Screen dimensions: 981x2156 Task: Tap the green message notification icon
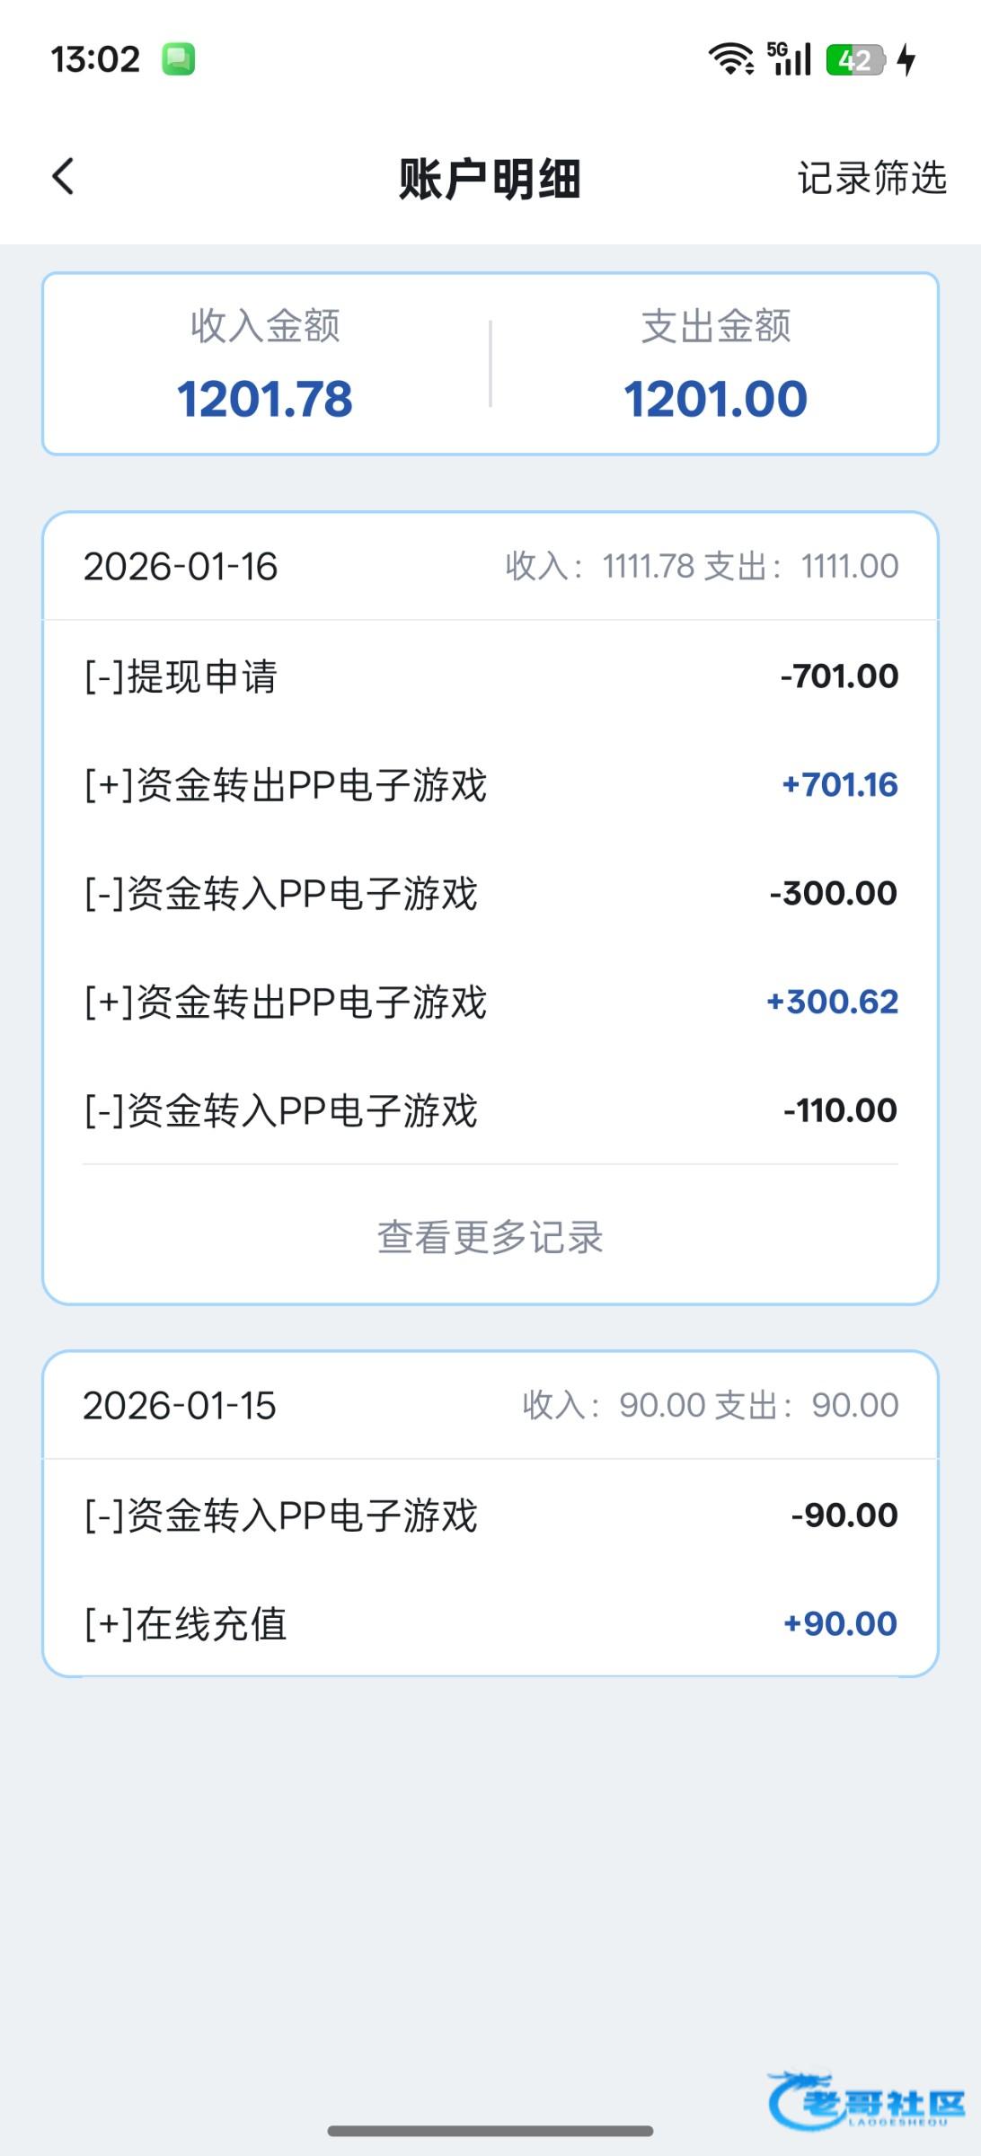point(178,59)
